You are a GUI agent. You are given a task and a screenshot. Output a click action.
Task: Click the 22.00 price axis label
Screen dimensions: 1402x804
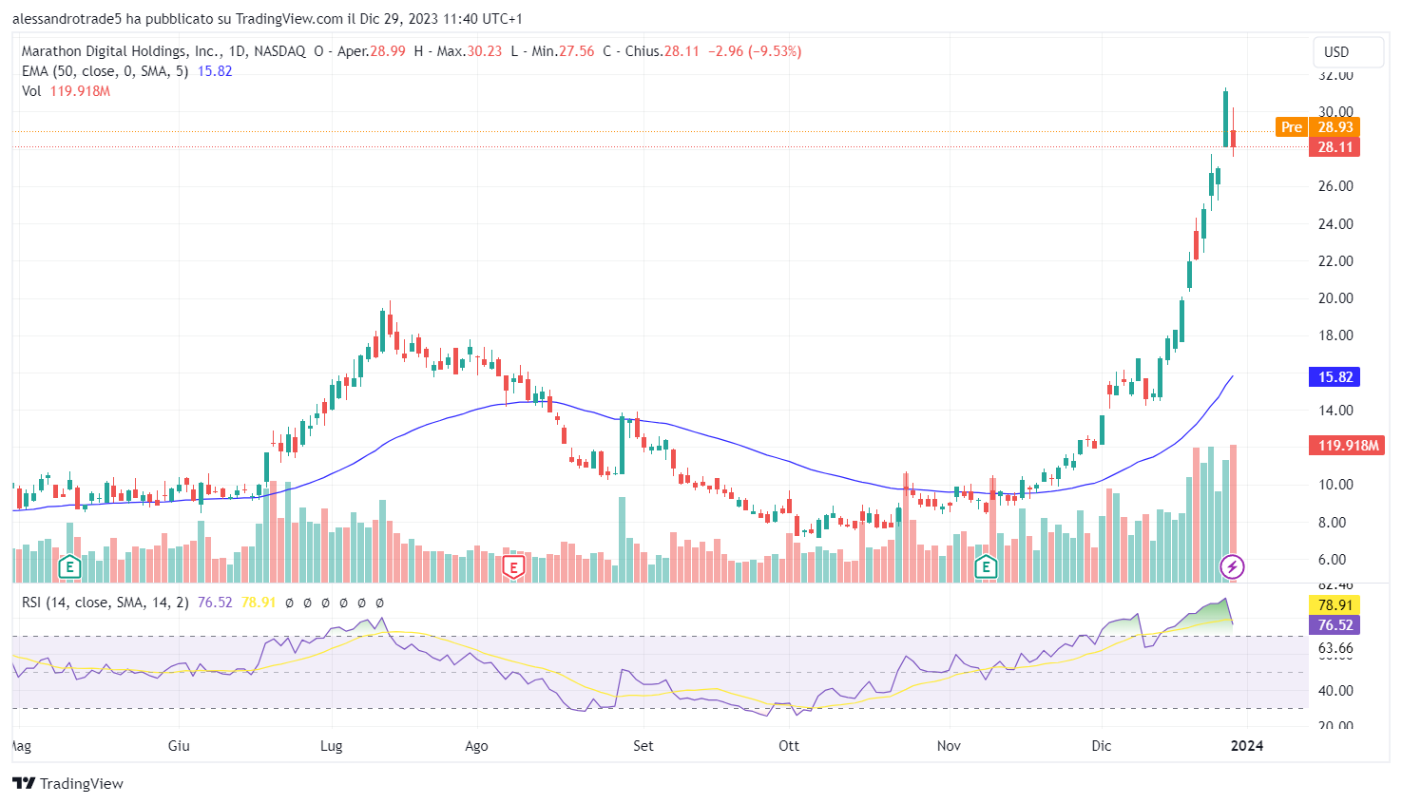coord(1335,261)
